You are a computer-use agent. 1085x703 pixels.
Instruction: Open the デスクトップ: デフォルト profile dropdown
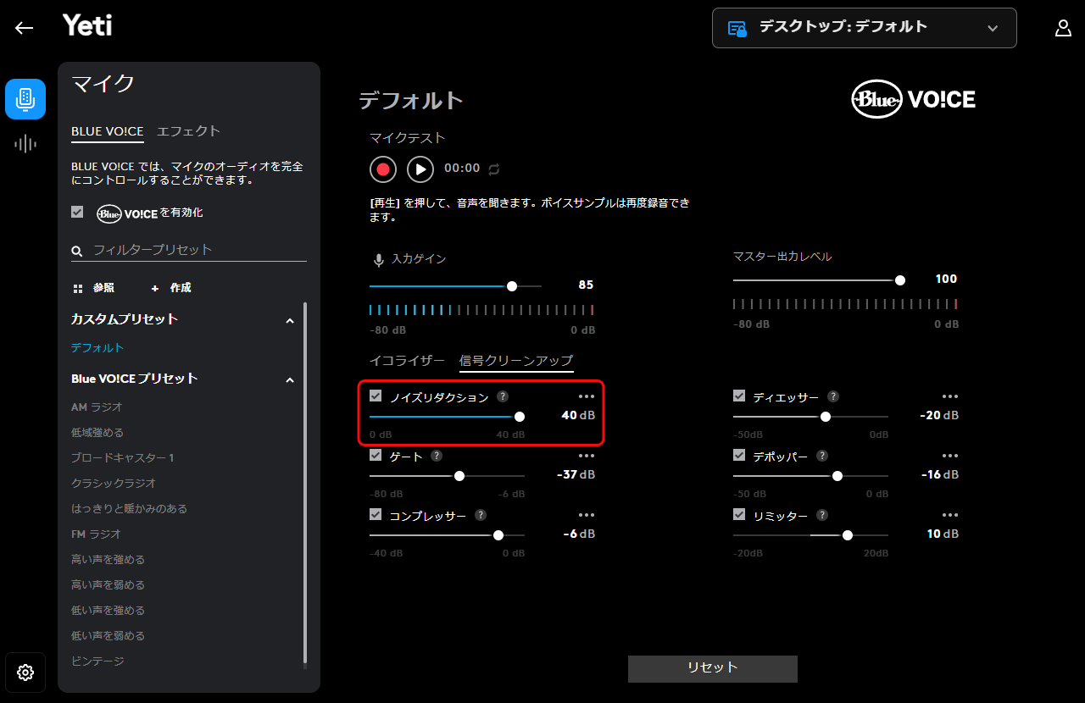pyautogui.click(x=864, y=28)
